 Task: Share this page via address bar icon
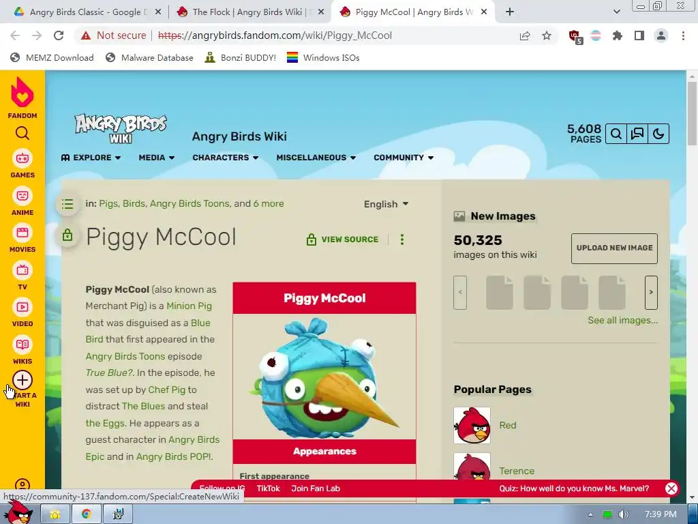tap(525, 35)
